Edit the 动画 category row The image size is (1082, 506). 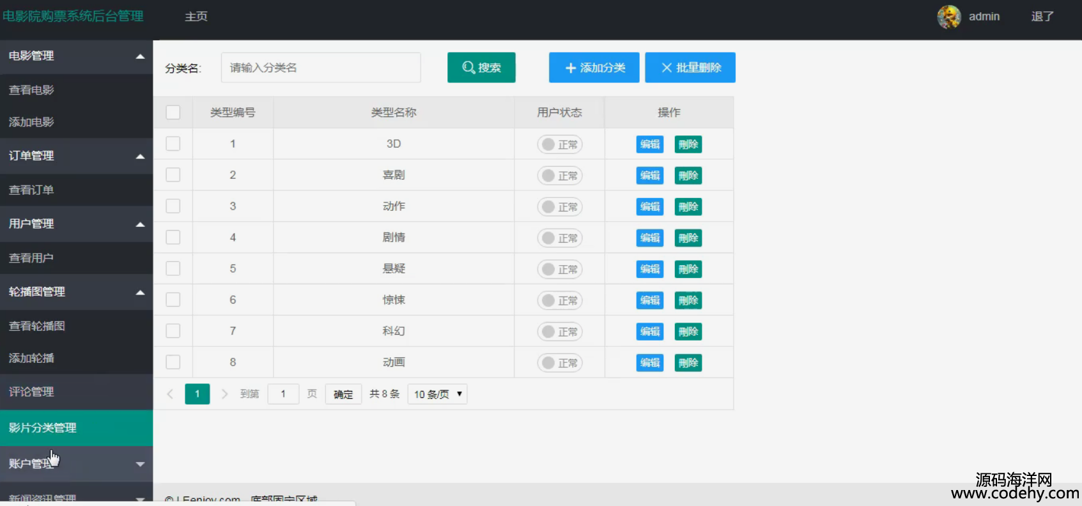650,363
